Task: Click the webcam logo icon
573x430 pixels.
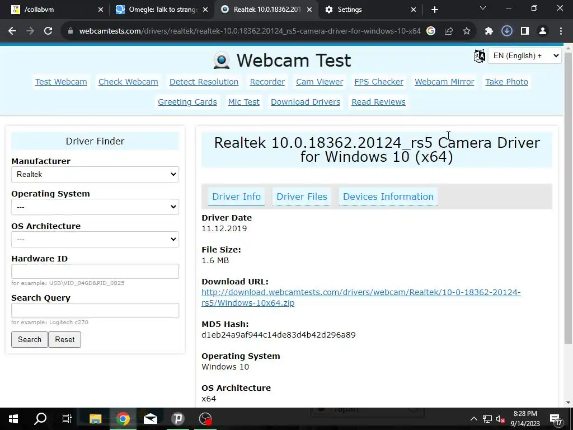Action: point(222,60)
